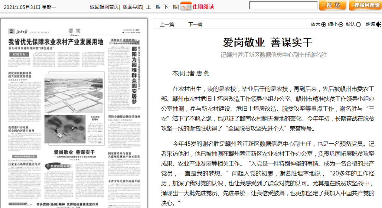Open 全省少年儿童作品展开展 article
This screenshot has height=208, width=382.
tap(124, 181)
